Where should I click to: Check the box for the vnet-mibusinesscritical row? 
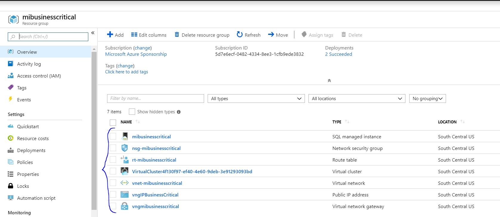pyautogui.click(x=113, y=183)
